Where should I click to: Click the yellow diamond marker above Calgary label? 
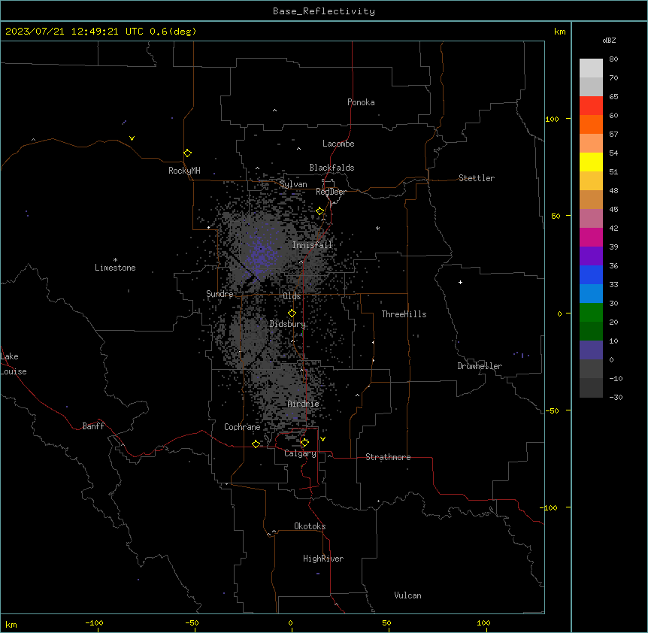(x=304, y=443)
